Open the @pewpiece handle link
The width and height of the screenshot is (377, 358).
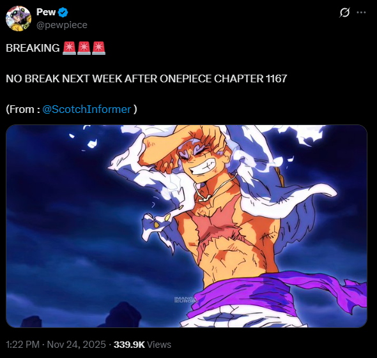point(62,25)
